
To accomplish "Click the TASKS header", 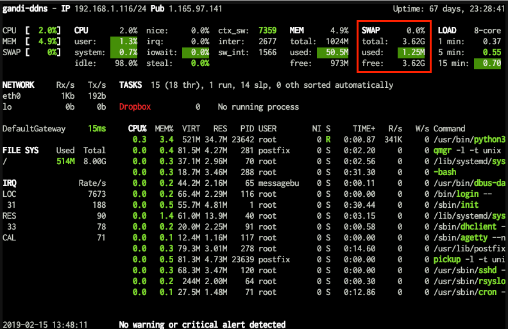I will point(130,85).
